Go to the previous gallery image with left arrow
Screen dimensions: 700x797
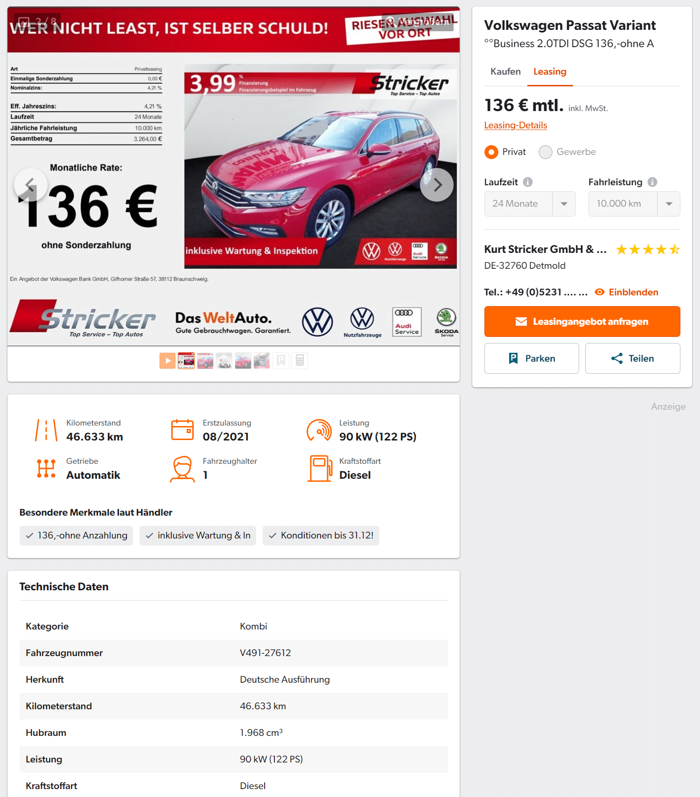pyautogui.click(x=31, y=185)
